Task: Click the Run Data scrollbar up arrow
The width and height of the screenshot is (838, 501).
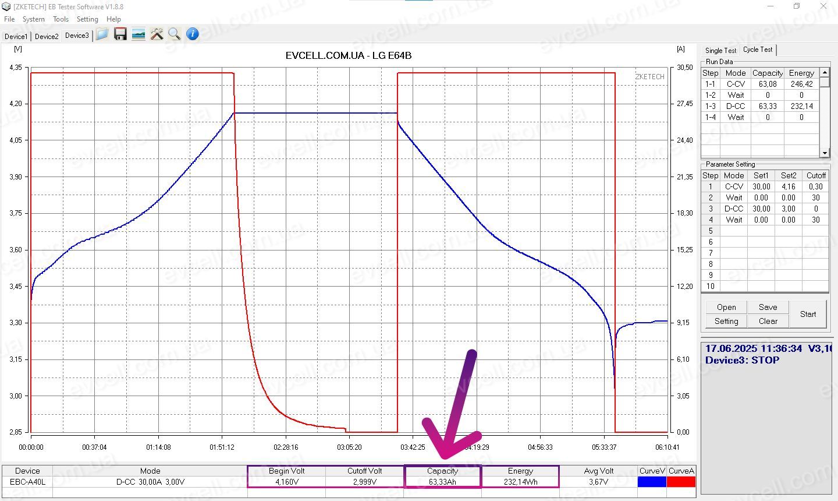Action: pos(825,72)
